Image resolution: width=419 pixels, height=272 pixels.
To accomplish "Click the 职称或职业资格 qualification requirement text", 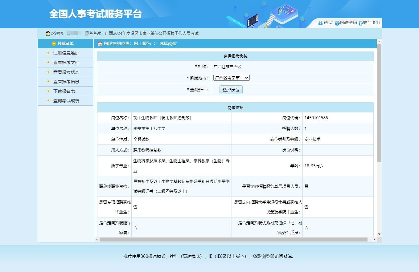I will tap(181, 186).
